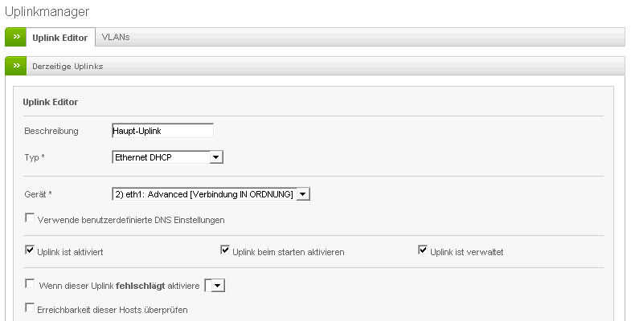Switch to the VLANs tab

pos(116,37)
